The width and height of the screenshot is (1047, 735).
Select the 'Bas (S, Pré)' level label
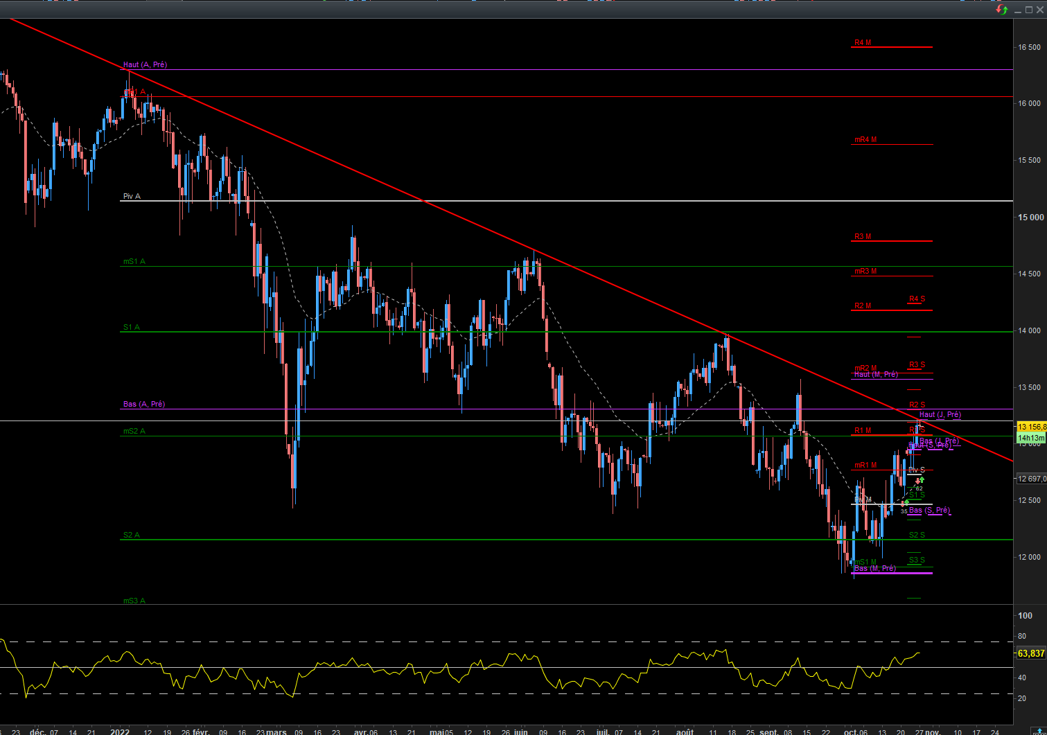coord(929,510)
